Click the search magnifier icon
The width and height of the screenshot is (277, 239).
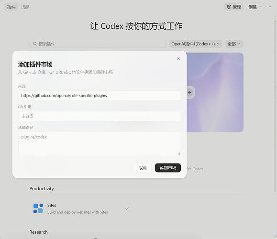coord(35,43)
